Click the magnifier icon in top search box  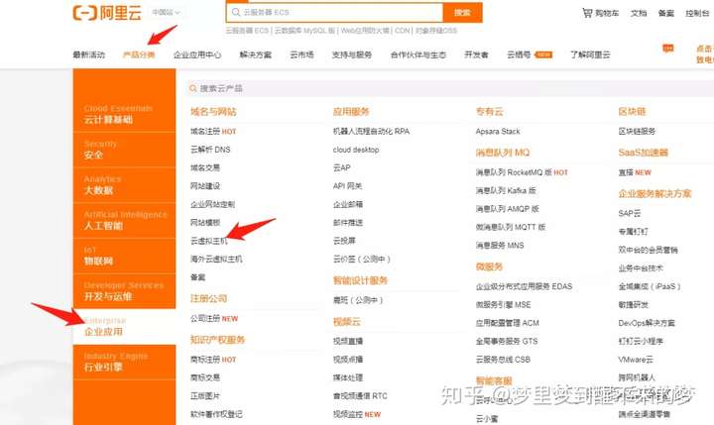pyautogui.click(x=236, y=12)
